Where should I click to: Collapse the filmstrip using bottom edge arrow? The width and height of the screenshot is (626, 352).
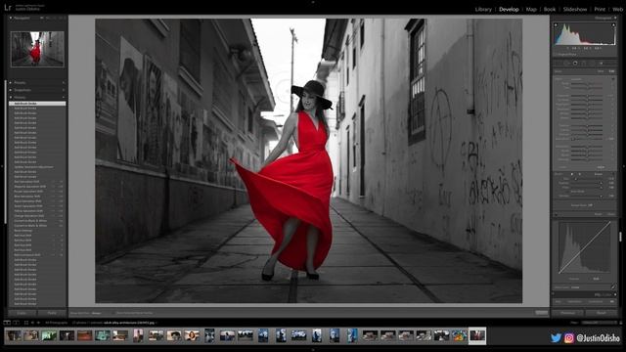[x=313, y=350]
